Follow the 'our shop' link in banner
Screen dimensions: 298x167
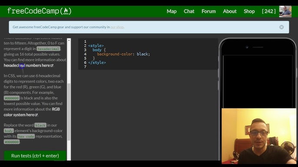[x=117, y=27]
